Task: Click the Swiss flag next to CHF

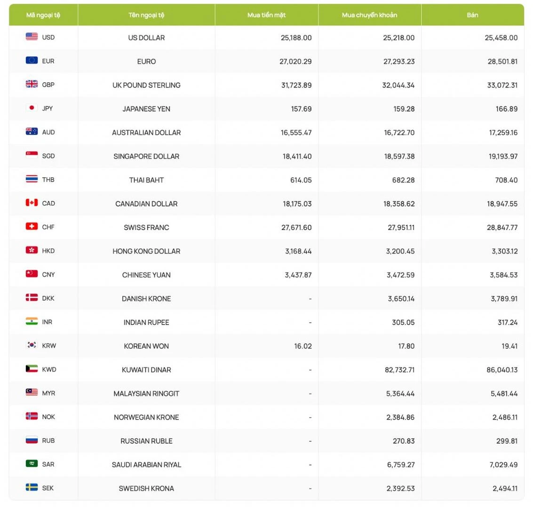Action: point(32,226)
